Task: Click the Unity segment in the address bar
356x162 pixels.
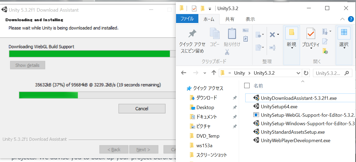Action: (x=239, y=73)
